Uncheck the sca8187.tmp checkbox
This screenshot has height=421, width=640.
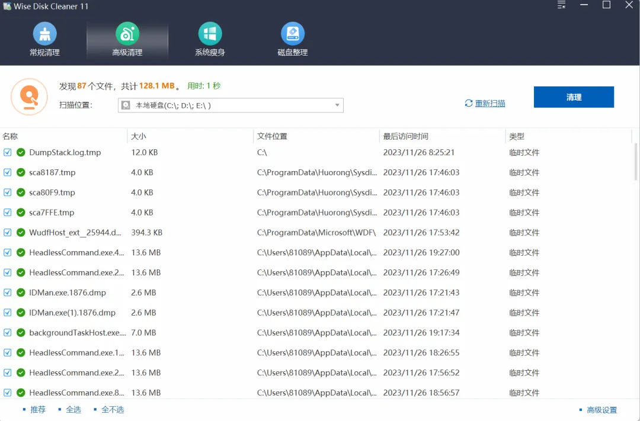coord(7,172)
